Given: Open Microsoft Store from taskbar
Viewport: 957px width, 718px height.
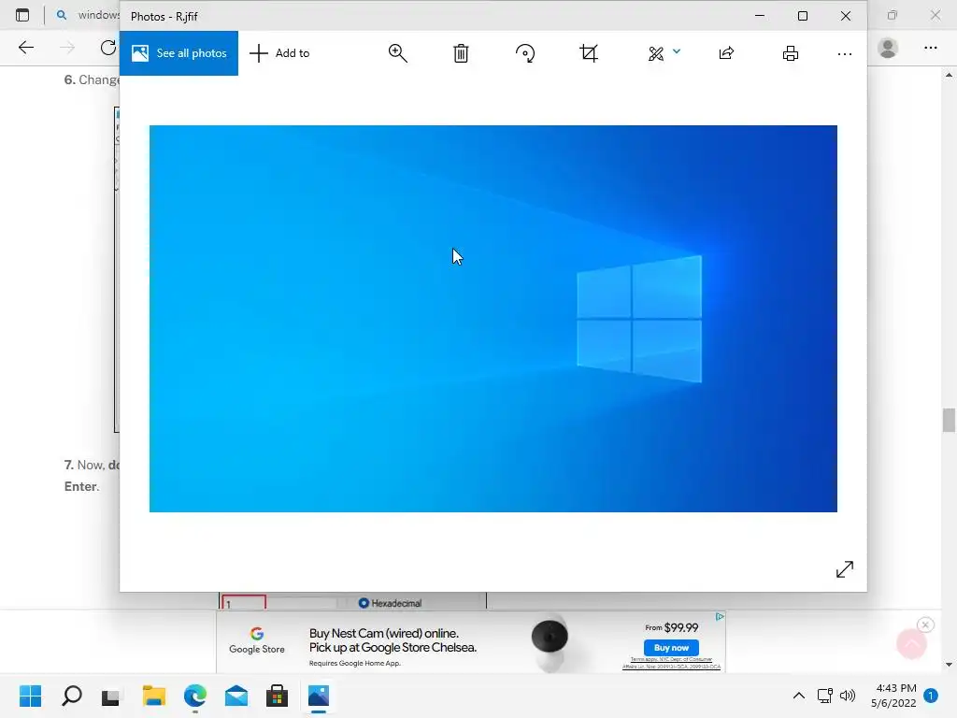Looking at the screenshot, I should pyautogui.click(x=277, y=696).
